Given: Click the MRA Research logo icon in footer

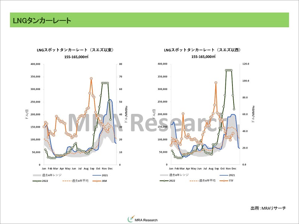Looking at the screenshot, I should (x=130, y=219).
